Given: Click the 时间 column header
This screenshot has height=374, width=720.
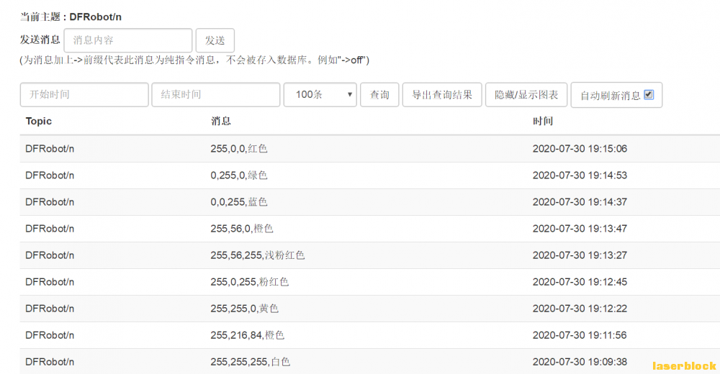Looking at the screenshot, I should [x=543, y=121].
